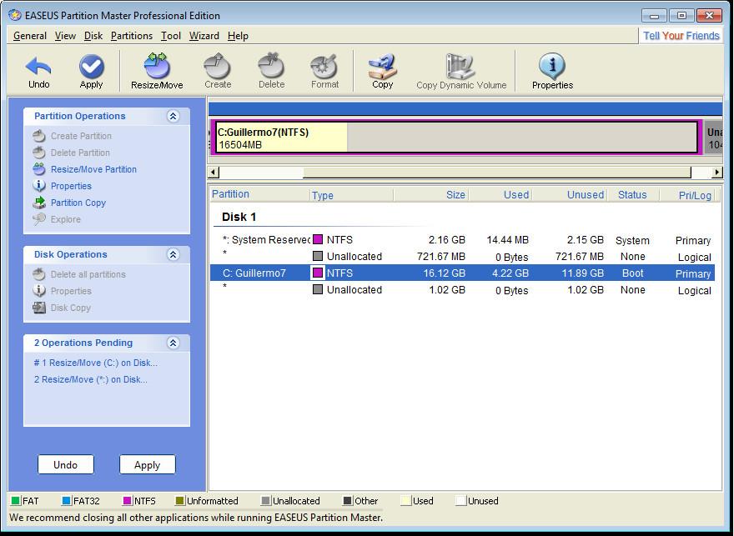This screenshot has width=734, height=536.
Task: Click the NTFS magenta legend swatch
Action: click(x=128, y=501)
